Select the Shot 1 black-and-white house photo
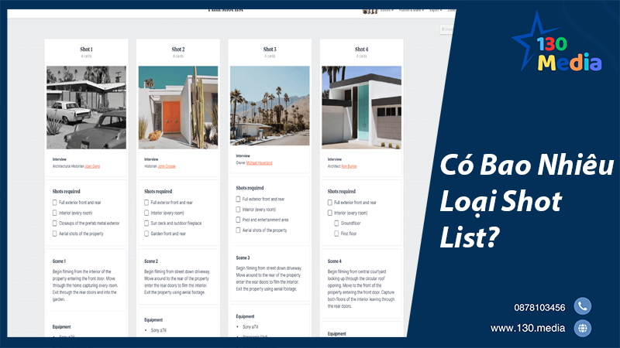Screen dimensions: 620x348 tap(85, 107)
